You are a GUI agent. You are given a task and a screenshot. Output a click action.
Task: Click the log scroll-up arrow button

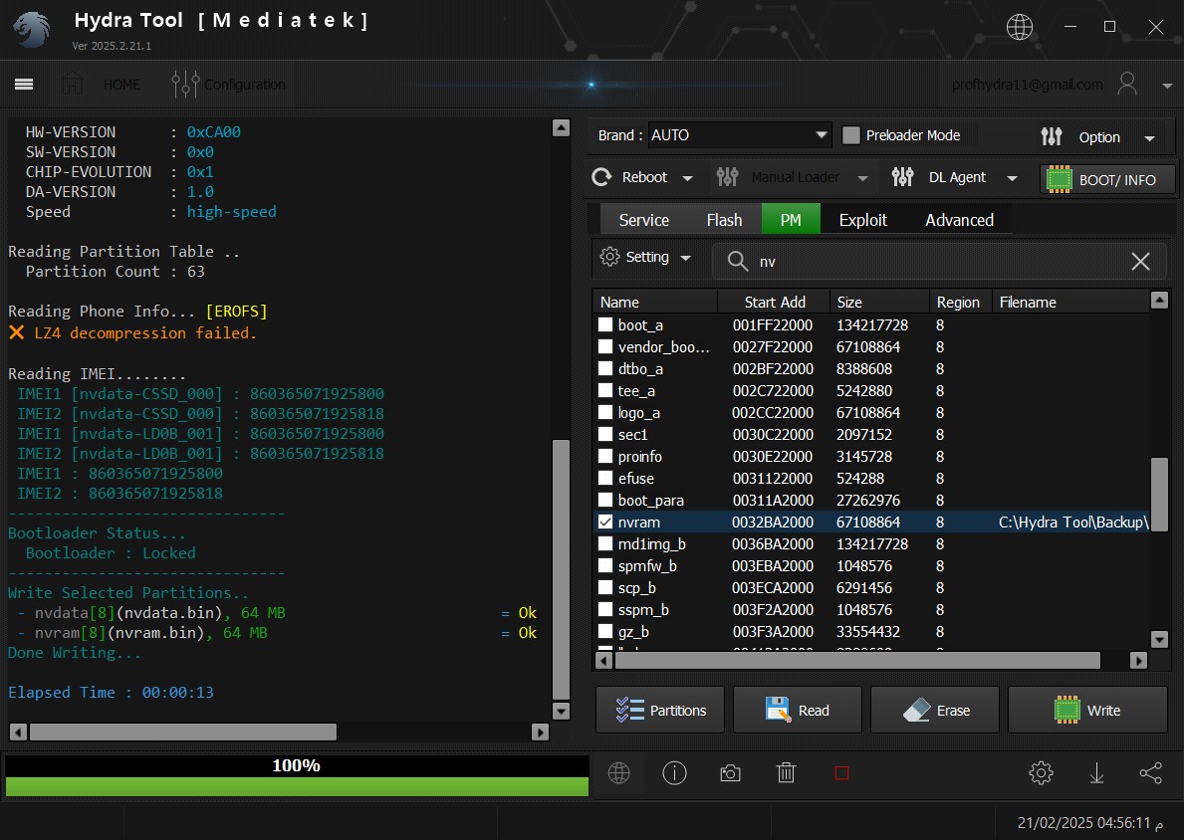pos(561,127)
